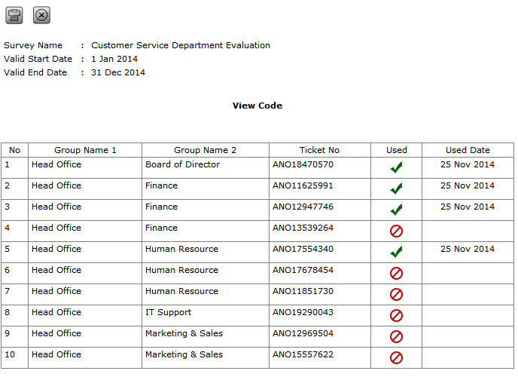Click the round close (X) icon

tap(42, 14)
